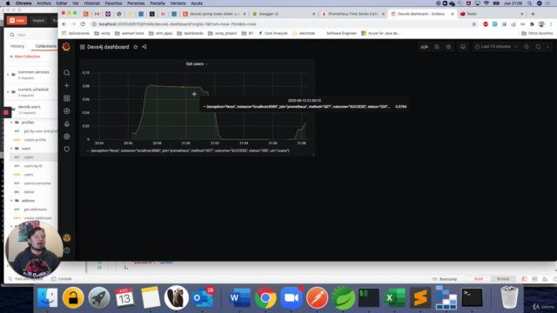Open Collections tab in Postman
Image resolution: width=557 pixels, height=313 pixels.
point(46,46)
